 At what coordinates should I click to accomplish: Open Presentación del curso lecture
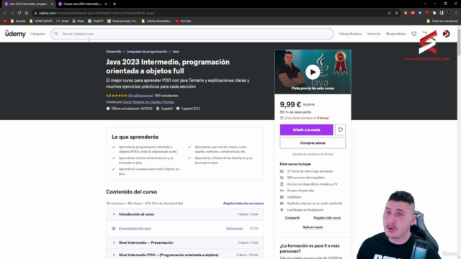pyautogui.click(x=135, y=229)
